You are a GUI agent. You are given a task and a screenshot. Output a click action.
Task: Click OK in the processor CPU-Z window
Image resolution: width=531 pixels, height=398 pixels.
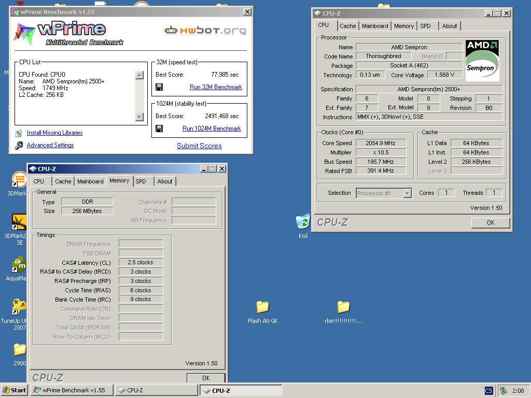(491, 223)
